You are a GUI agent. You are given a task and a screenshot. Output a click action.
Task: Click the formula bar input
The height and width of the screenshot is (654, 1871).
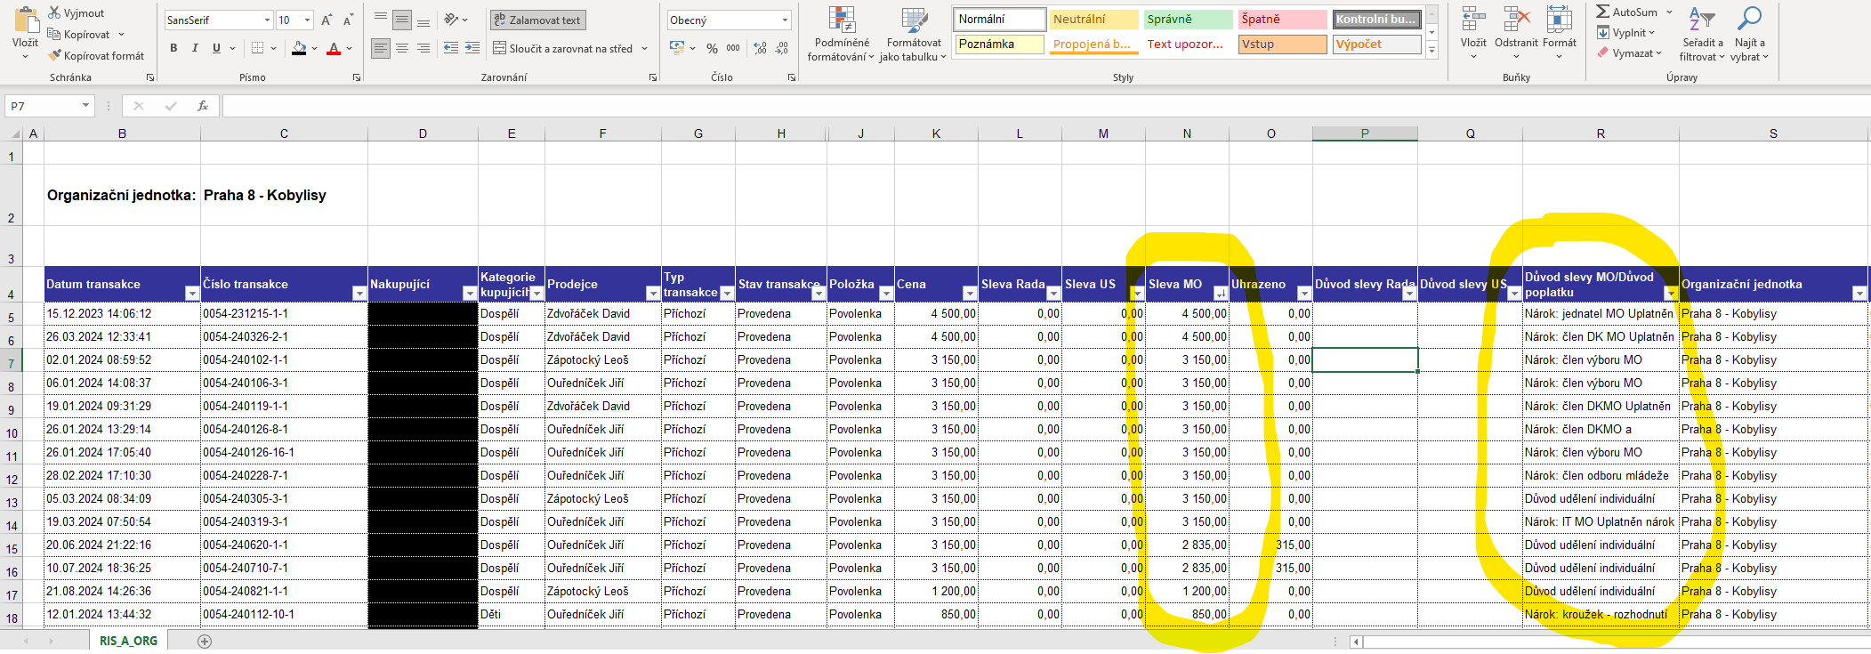pos(1045,106)
